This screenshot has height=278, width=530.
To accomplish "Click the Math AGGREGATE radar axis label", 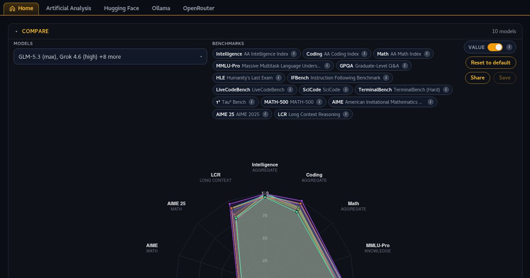I will point(353,206).
